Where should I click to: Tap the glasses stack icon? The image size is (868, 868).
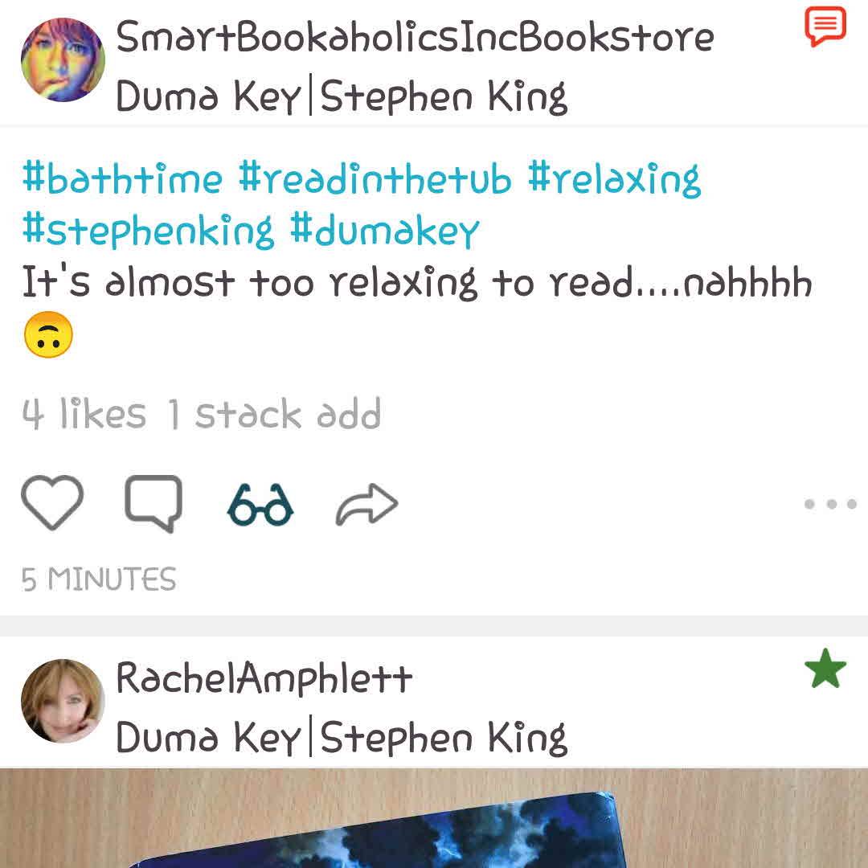point(260,504)
